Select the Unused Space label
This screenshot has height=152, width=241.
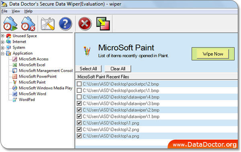(25, 36)
